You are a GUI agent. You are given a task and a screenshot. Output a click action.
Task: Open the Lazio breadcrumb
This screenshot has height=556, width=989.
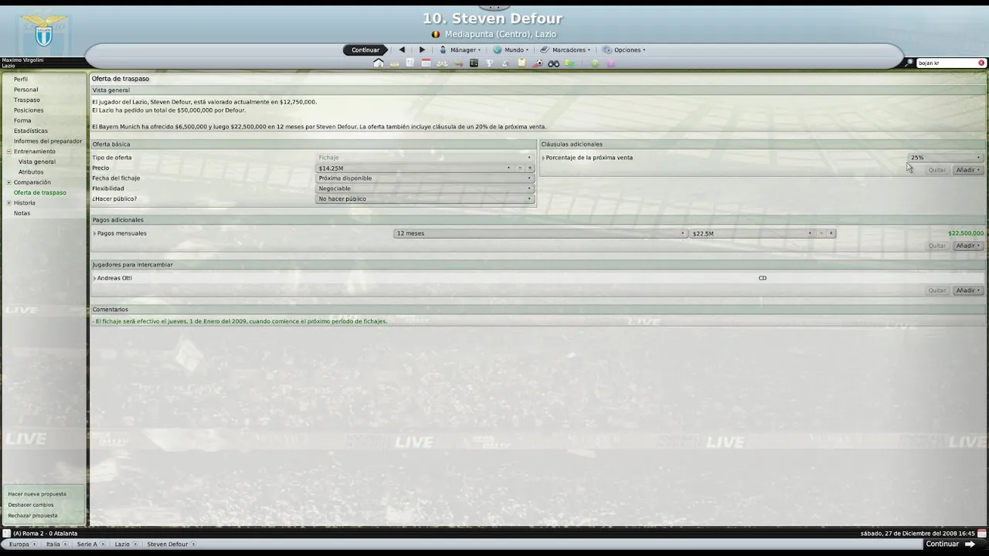(x=123, y=544)
